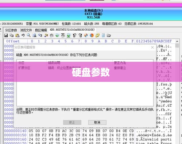Click ASCII text "$.ÃInvalid parti"
This screenshot has height=144, width=182.
[154, 139]
